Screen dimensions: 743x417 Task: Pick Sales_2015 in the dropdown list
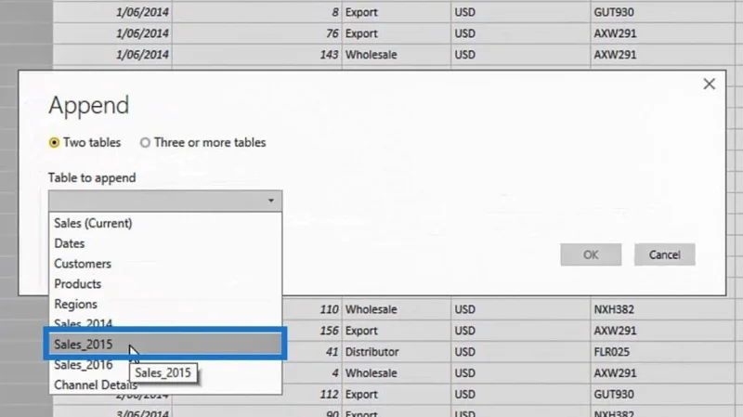pos(165,344)
